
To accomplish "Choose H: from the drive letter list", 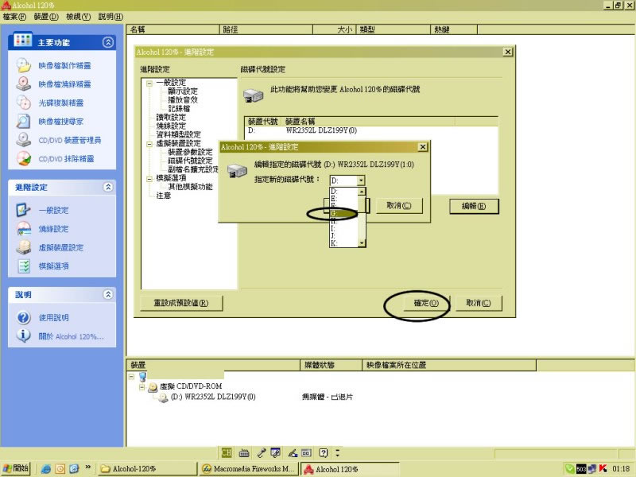I will [343, 221].
